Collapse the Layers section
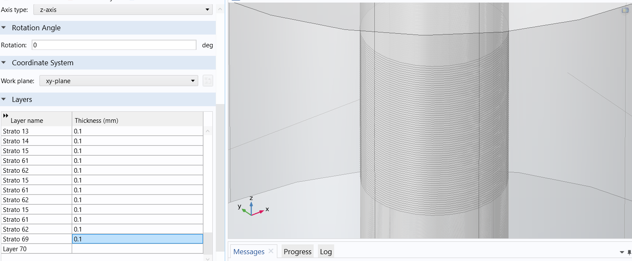 click(4, 99)
